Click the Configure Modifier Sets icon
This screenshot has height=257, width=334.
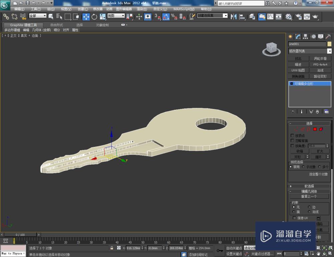(x=326, y=111)
